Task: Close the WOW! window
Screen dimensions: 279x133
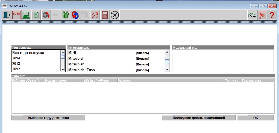Action: click(x=272, y=6)
